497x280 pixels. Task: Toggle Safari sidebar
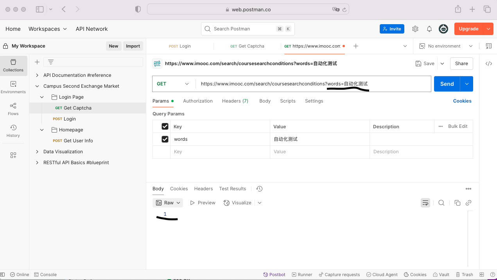[x=39, y=9]
